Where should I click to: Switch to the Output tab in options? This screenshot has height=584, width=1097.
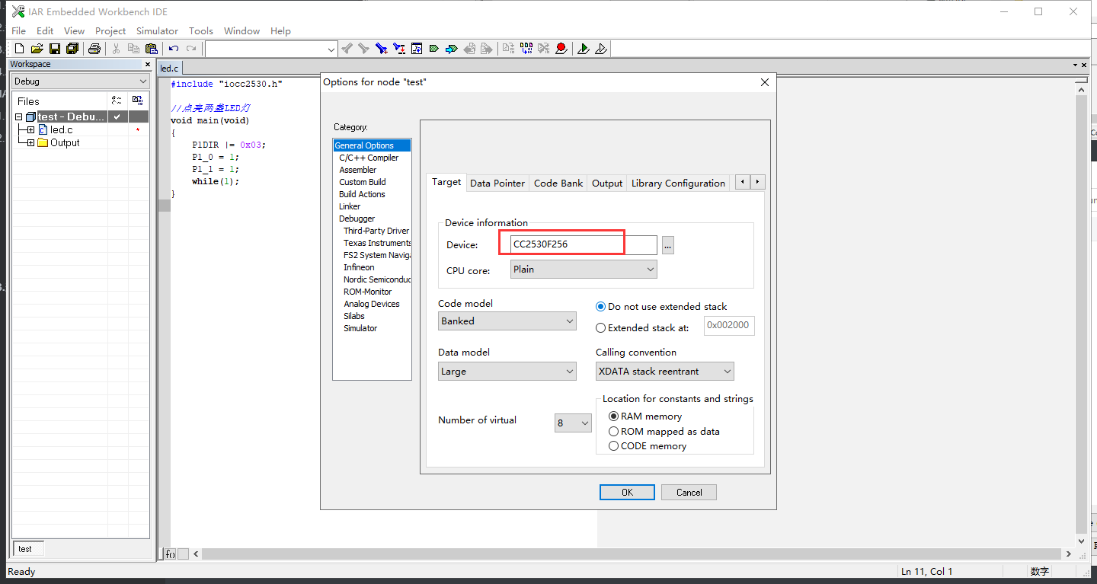tap(607, 183)
